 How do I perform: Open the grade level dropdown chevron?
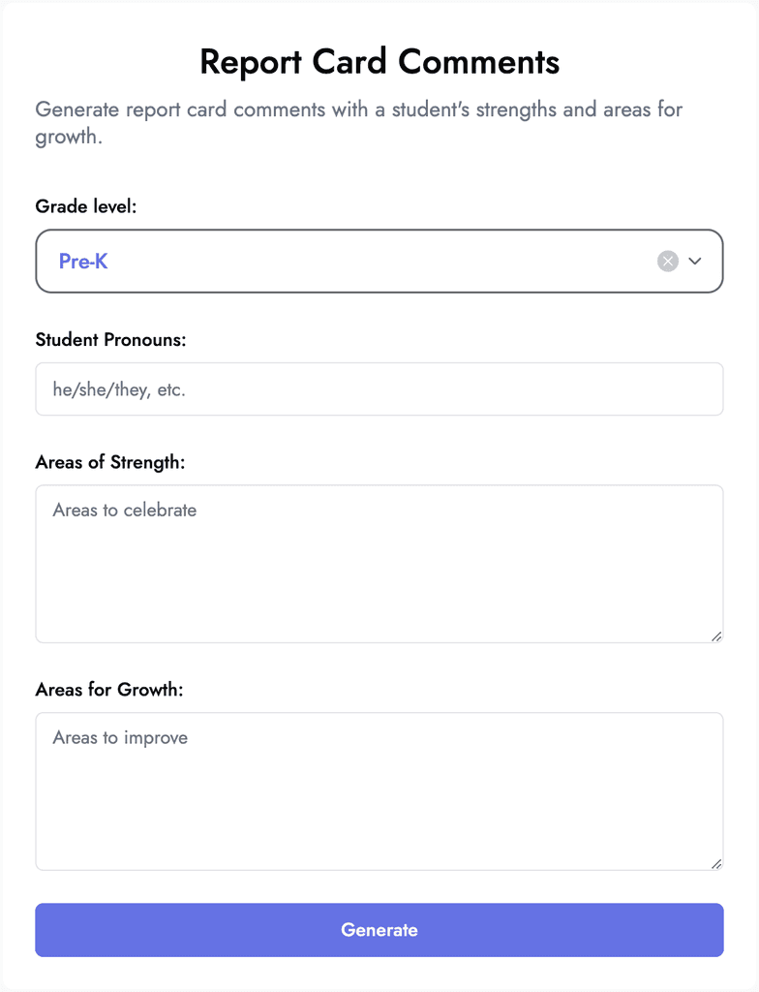(x=695, y=261)
